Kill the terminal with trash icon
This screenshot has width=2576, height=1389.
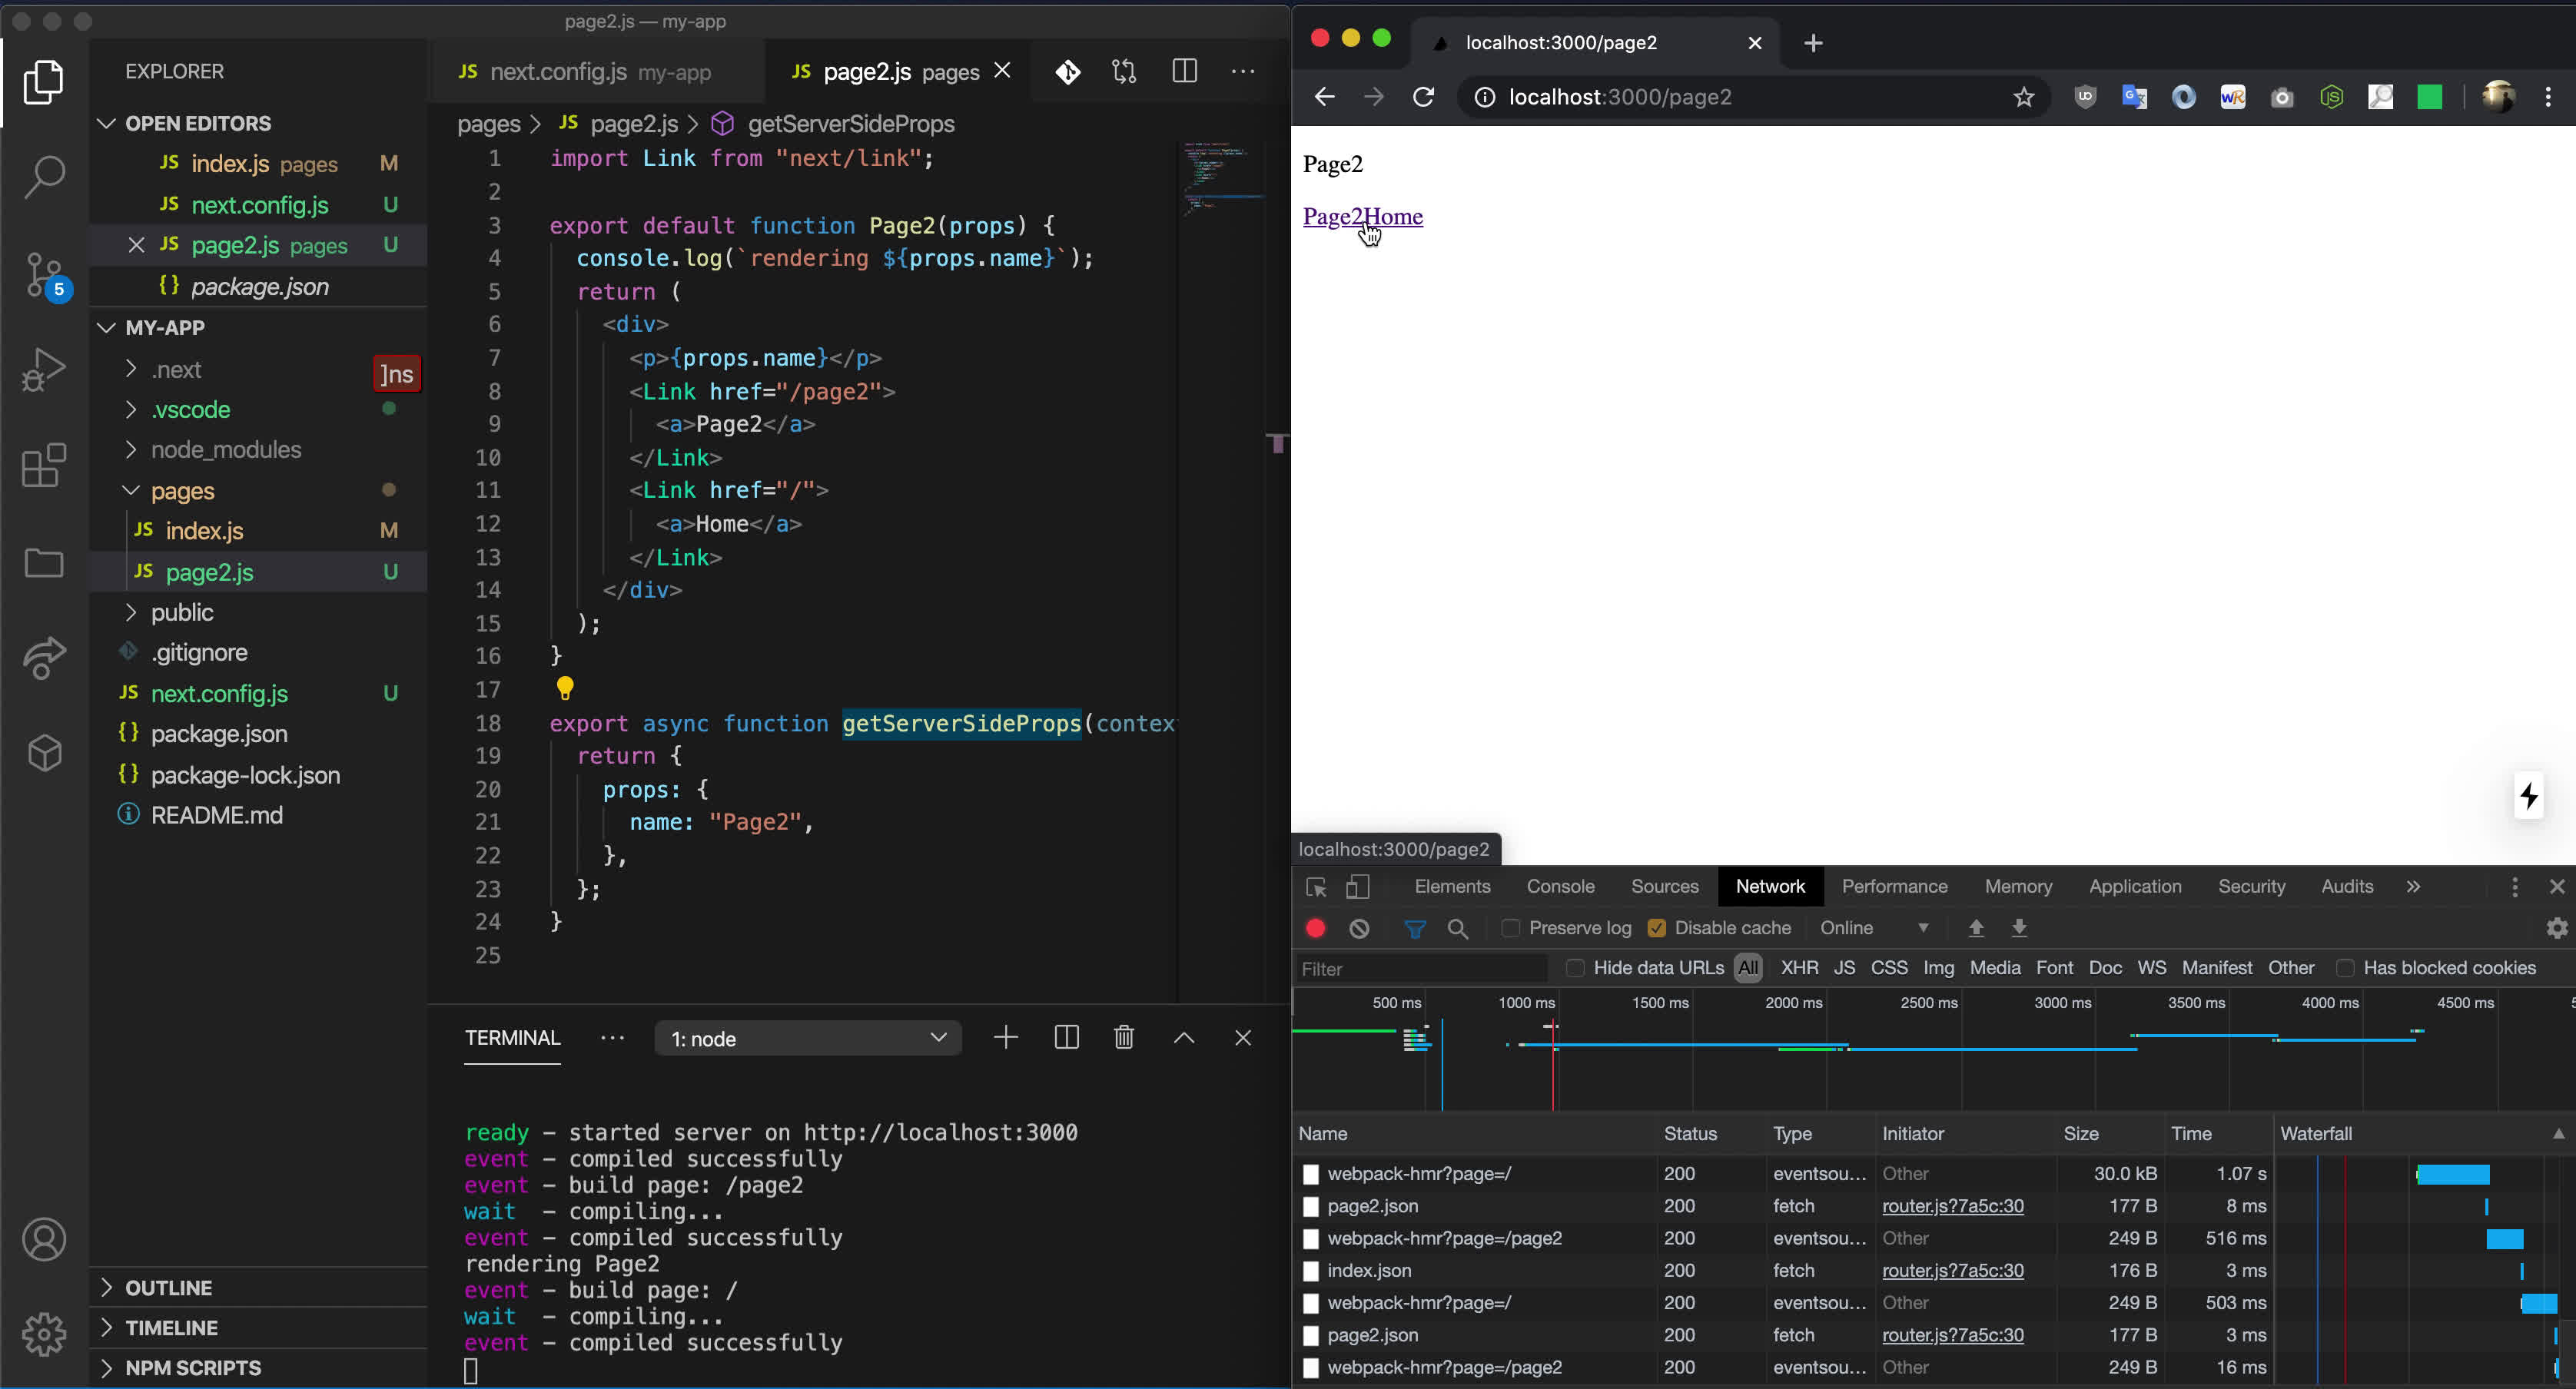tap(1124, 1038)
